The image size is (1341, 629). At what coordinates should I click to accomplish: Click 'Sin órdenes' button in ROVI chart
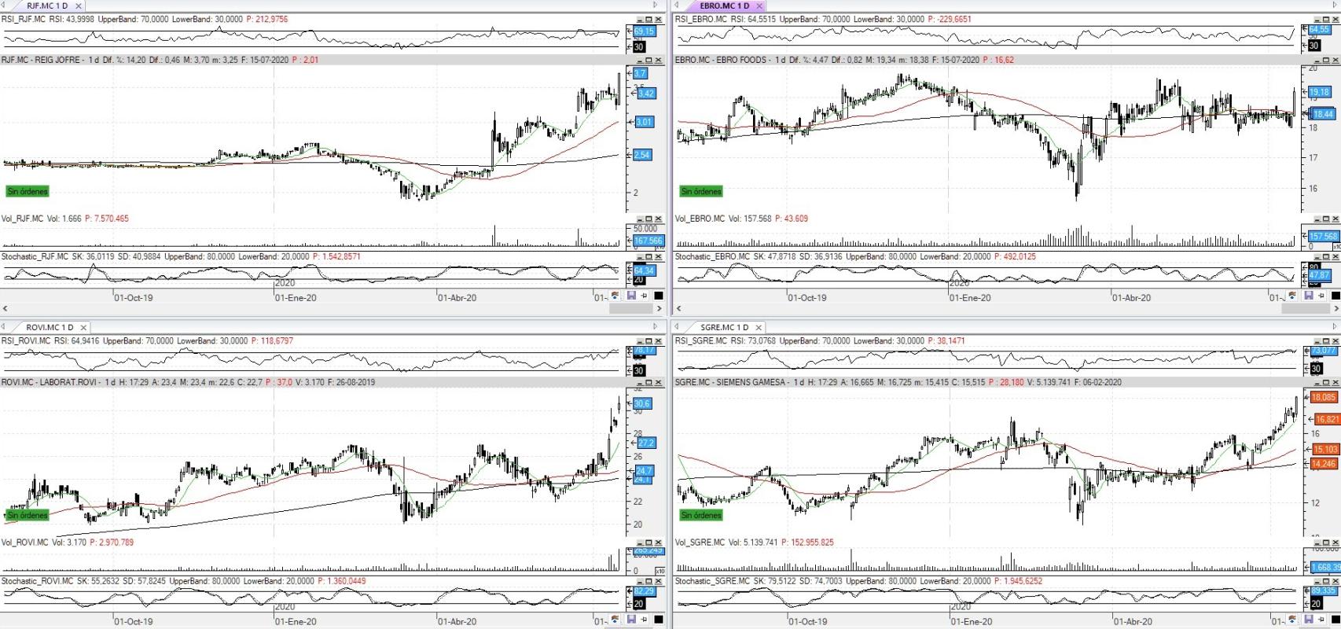click(28, 515)
